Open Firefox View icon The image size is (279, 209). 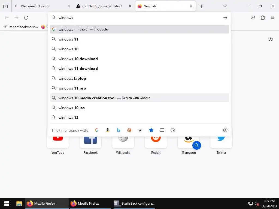(x=5, y=6)
